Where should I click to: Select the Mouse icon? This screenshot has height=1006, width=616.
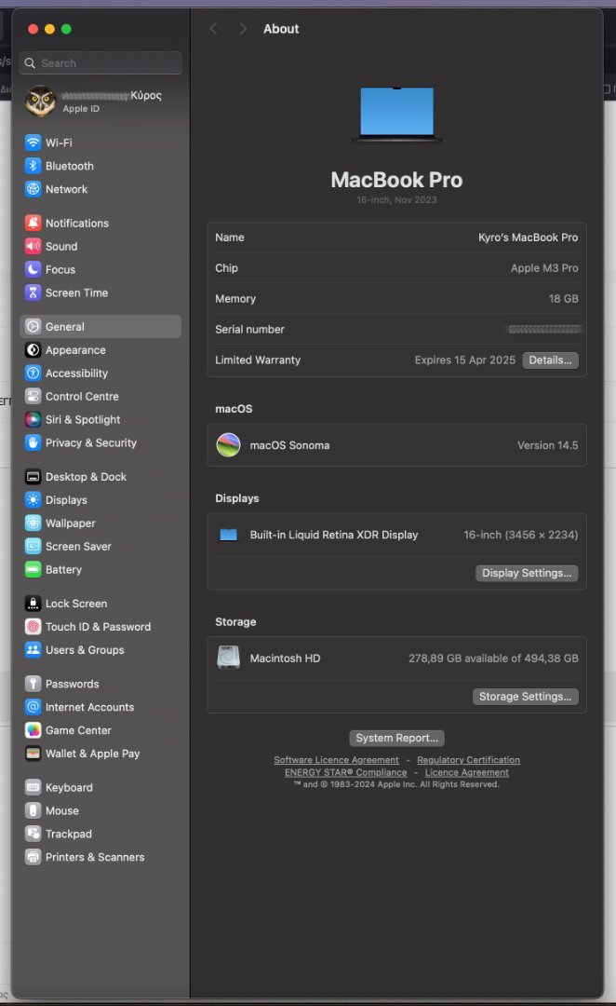(x=33, y=810)
